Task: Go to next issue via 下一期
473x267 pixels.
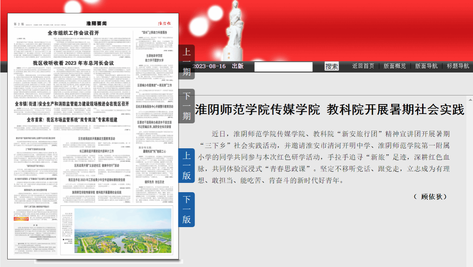Action: 186,106
